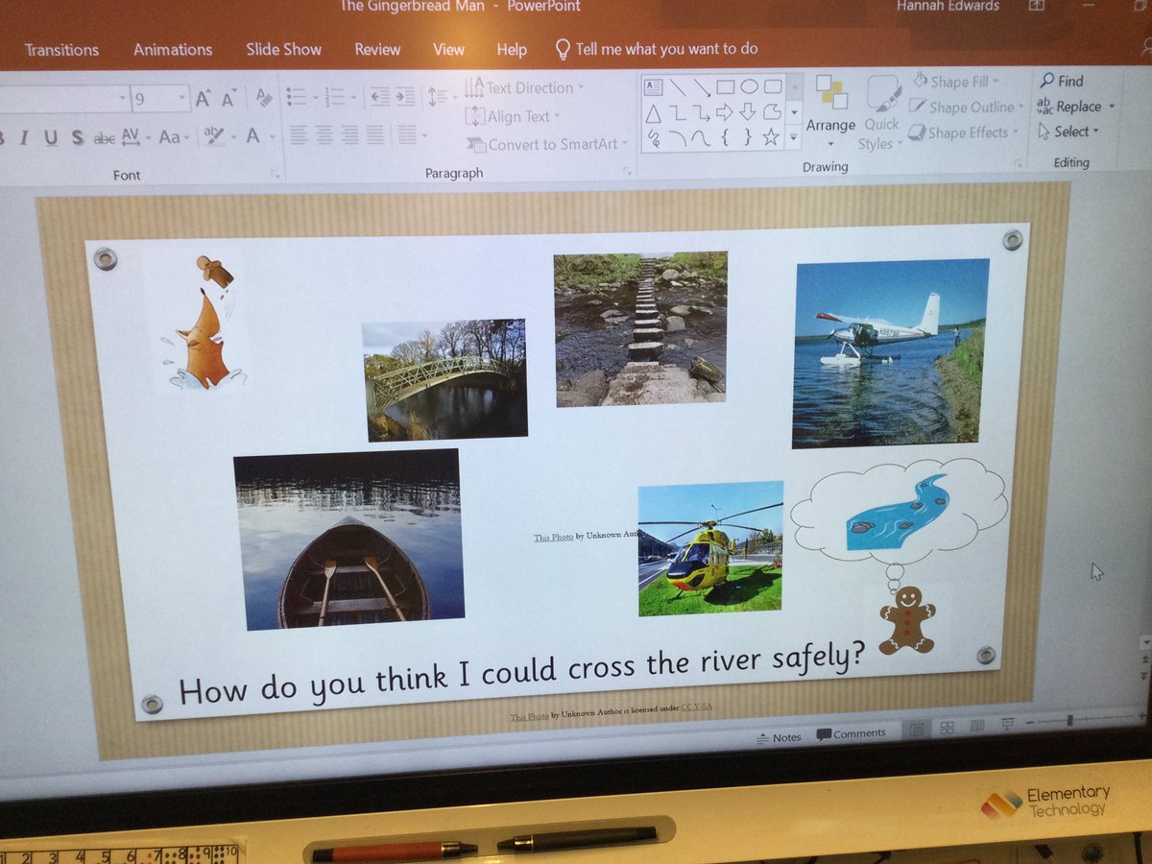The width and height of the screenshot is (1152, 864).
Task: Select the Right Arrow block shape
Action: 724,112
